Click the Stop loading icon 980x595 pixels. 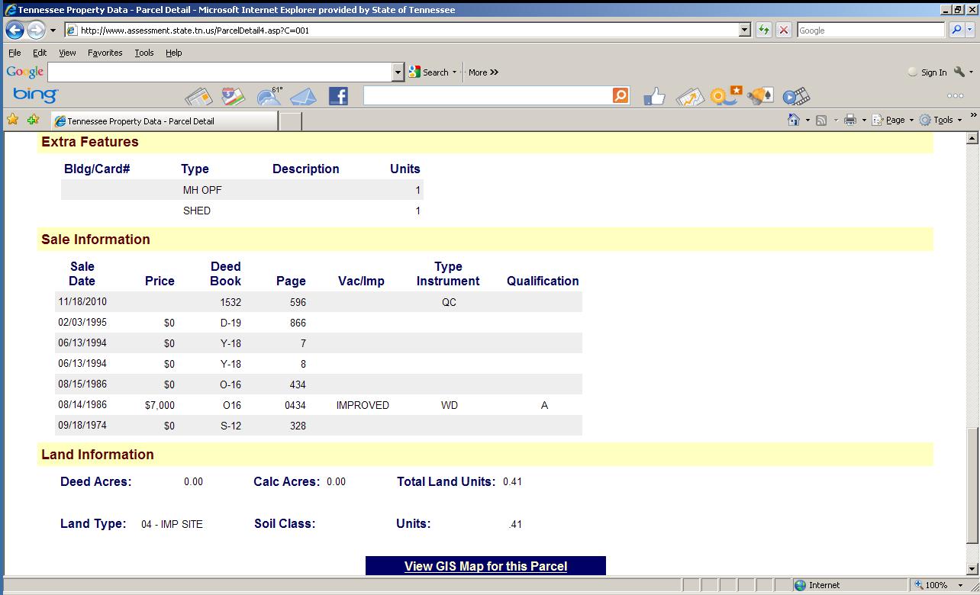[x=784, y=31]
